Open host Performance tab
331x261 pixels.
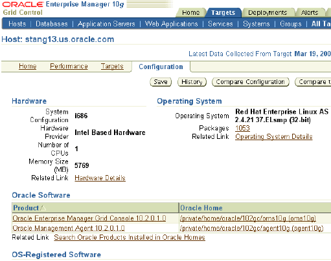tap(69, 66)
